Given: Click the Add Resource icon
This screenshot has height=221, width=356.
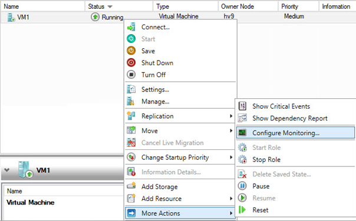Looking at the screenshot, I should (131, 198).
